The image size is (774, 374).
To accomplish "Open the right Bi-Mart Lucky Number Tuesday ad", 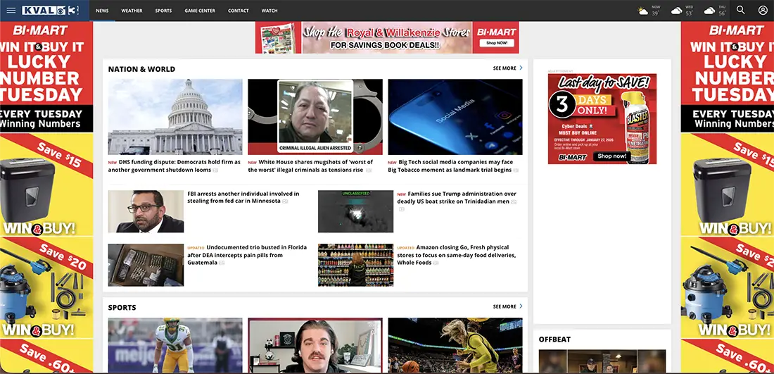I will [x=727, y=197].
